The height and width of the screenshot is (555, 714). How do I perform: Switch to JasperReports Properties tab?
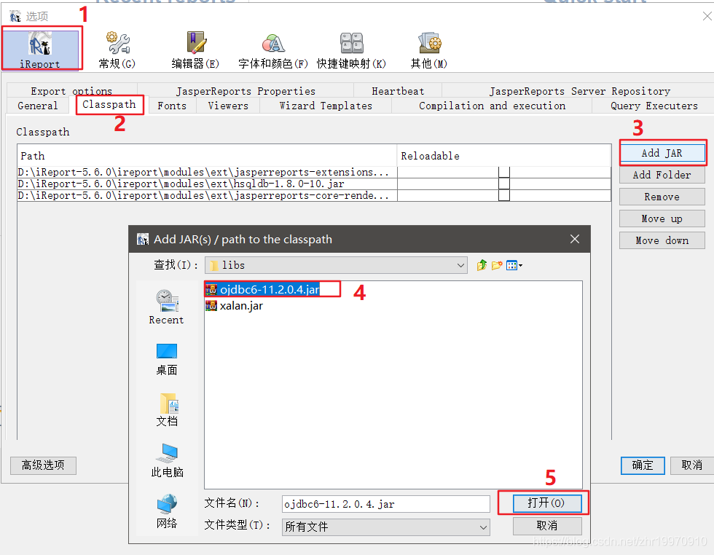(246, 90)
